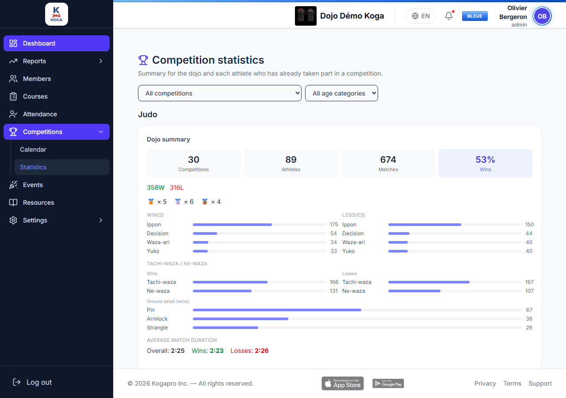Screen dimensions: 566x398
Task: Click the Resources open-book icon
Action: click(x=13, y=203)
